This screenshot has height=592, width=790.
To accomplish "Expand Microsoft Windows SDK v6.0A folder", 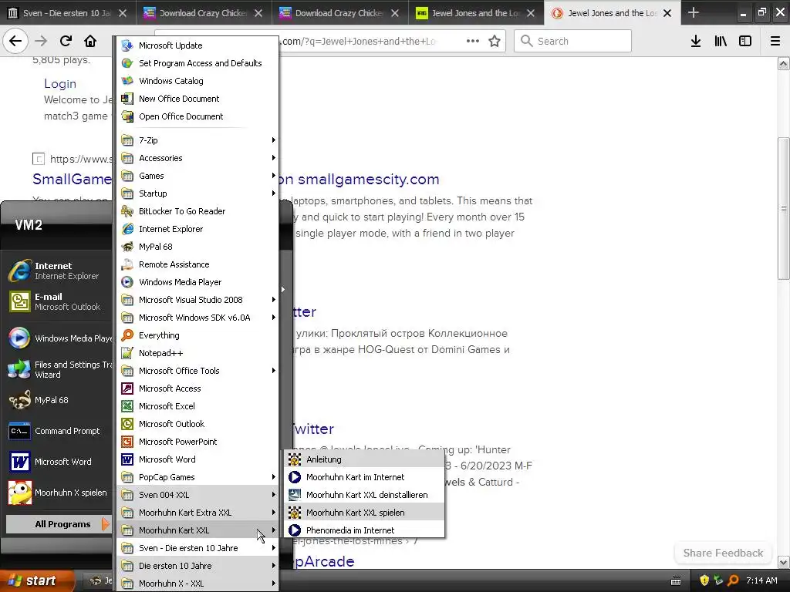I will coord(197,318).
